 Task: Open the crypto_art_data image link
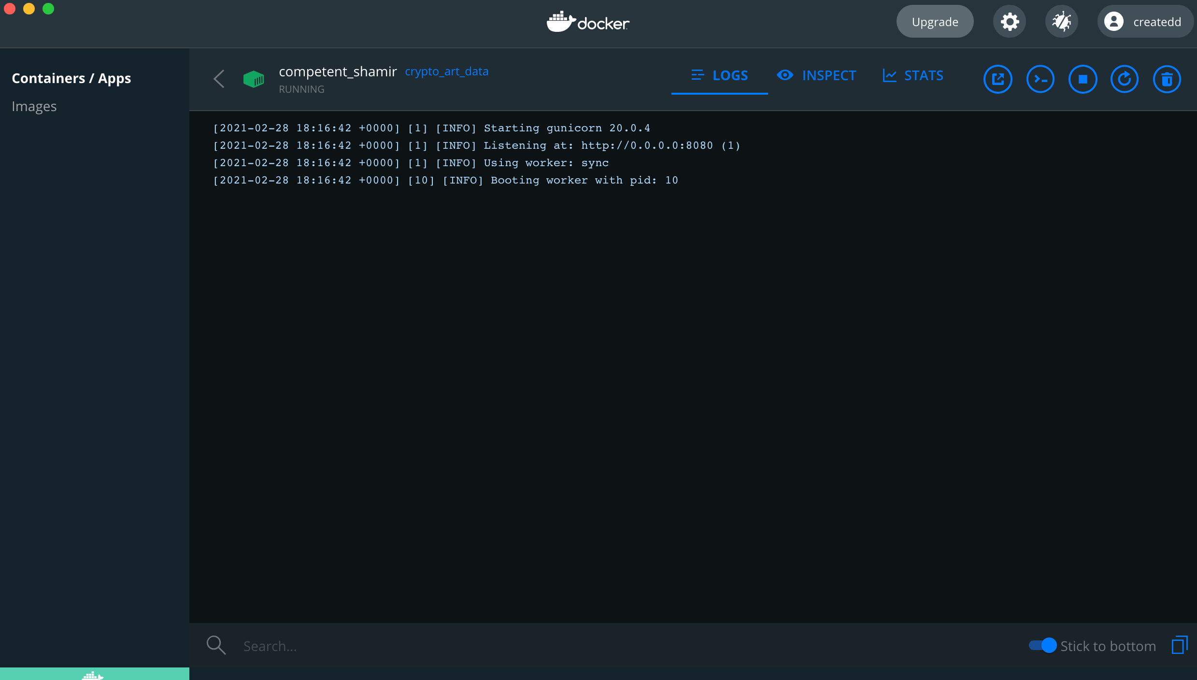tap(446, 71)
